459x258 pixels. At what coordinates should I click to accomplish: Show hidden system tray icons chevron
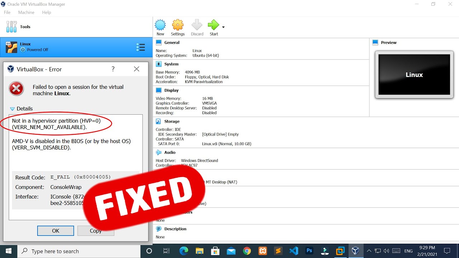[369, 251]
